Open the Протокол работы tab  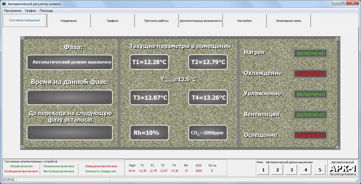click(156, 21)
